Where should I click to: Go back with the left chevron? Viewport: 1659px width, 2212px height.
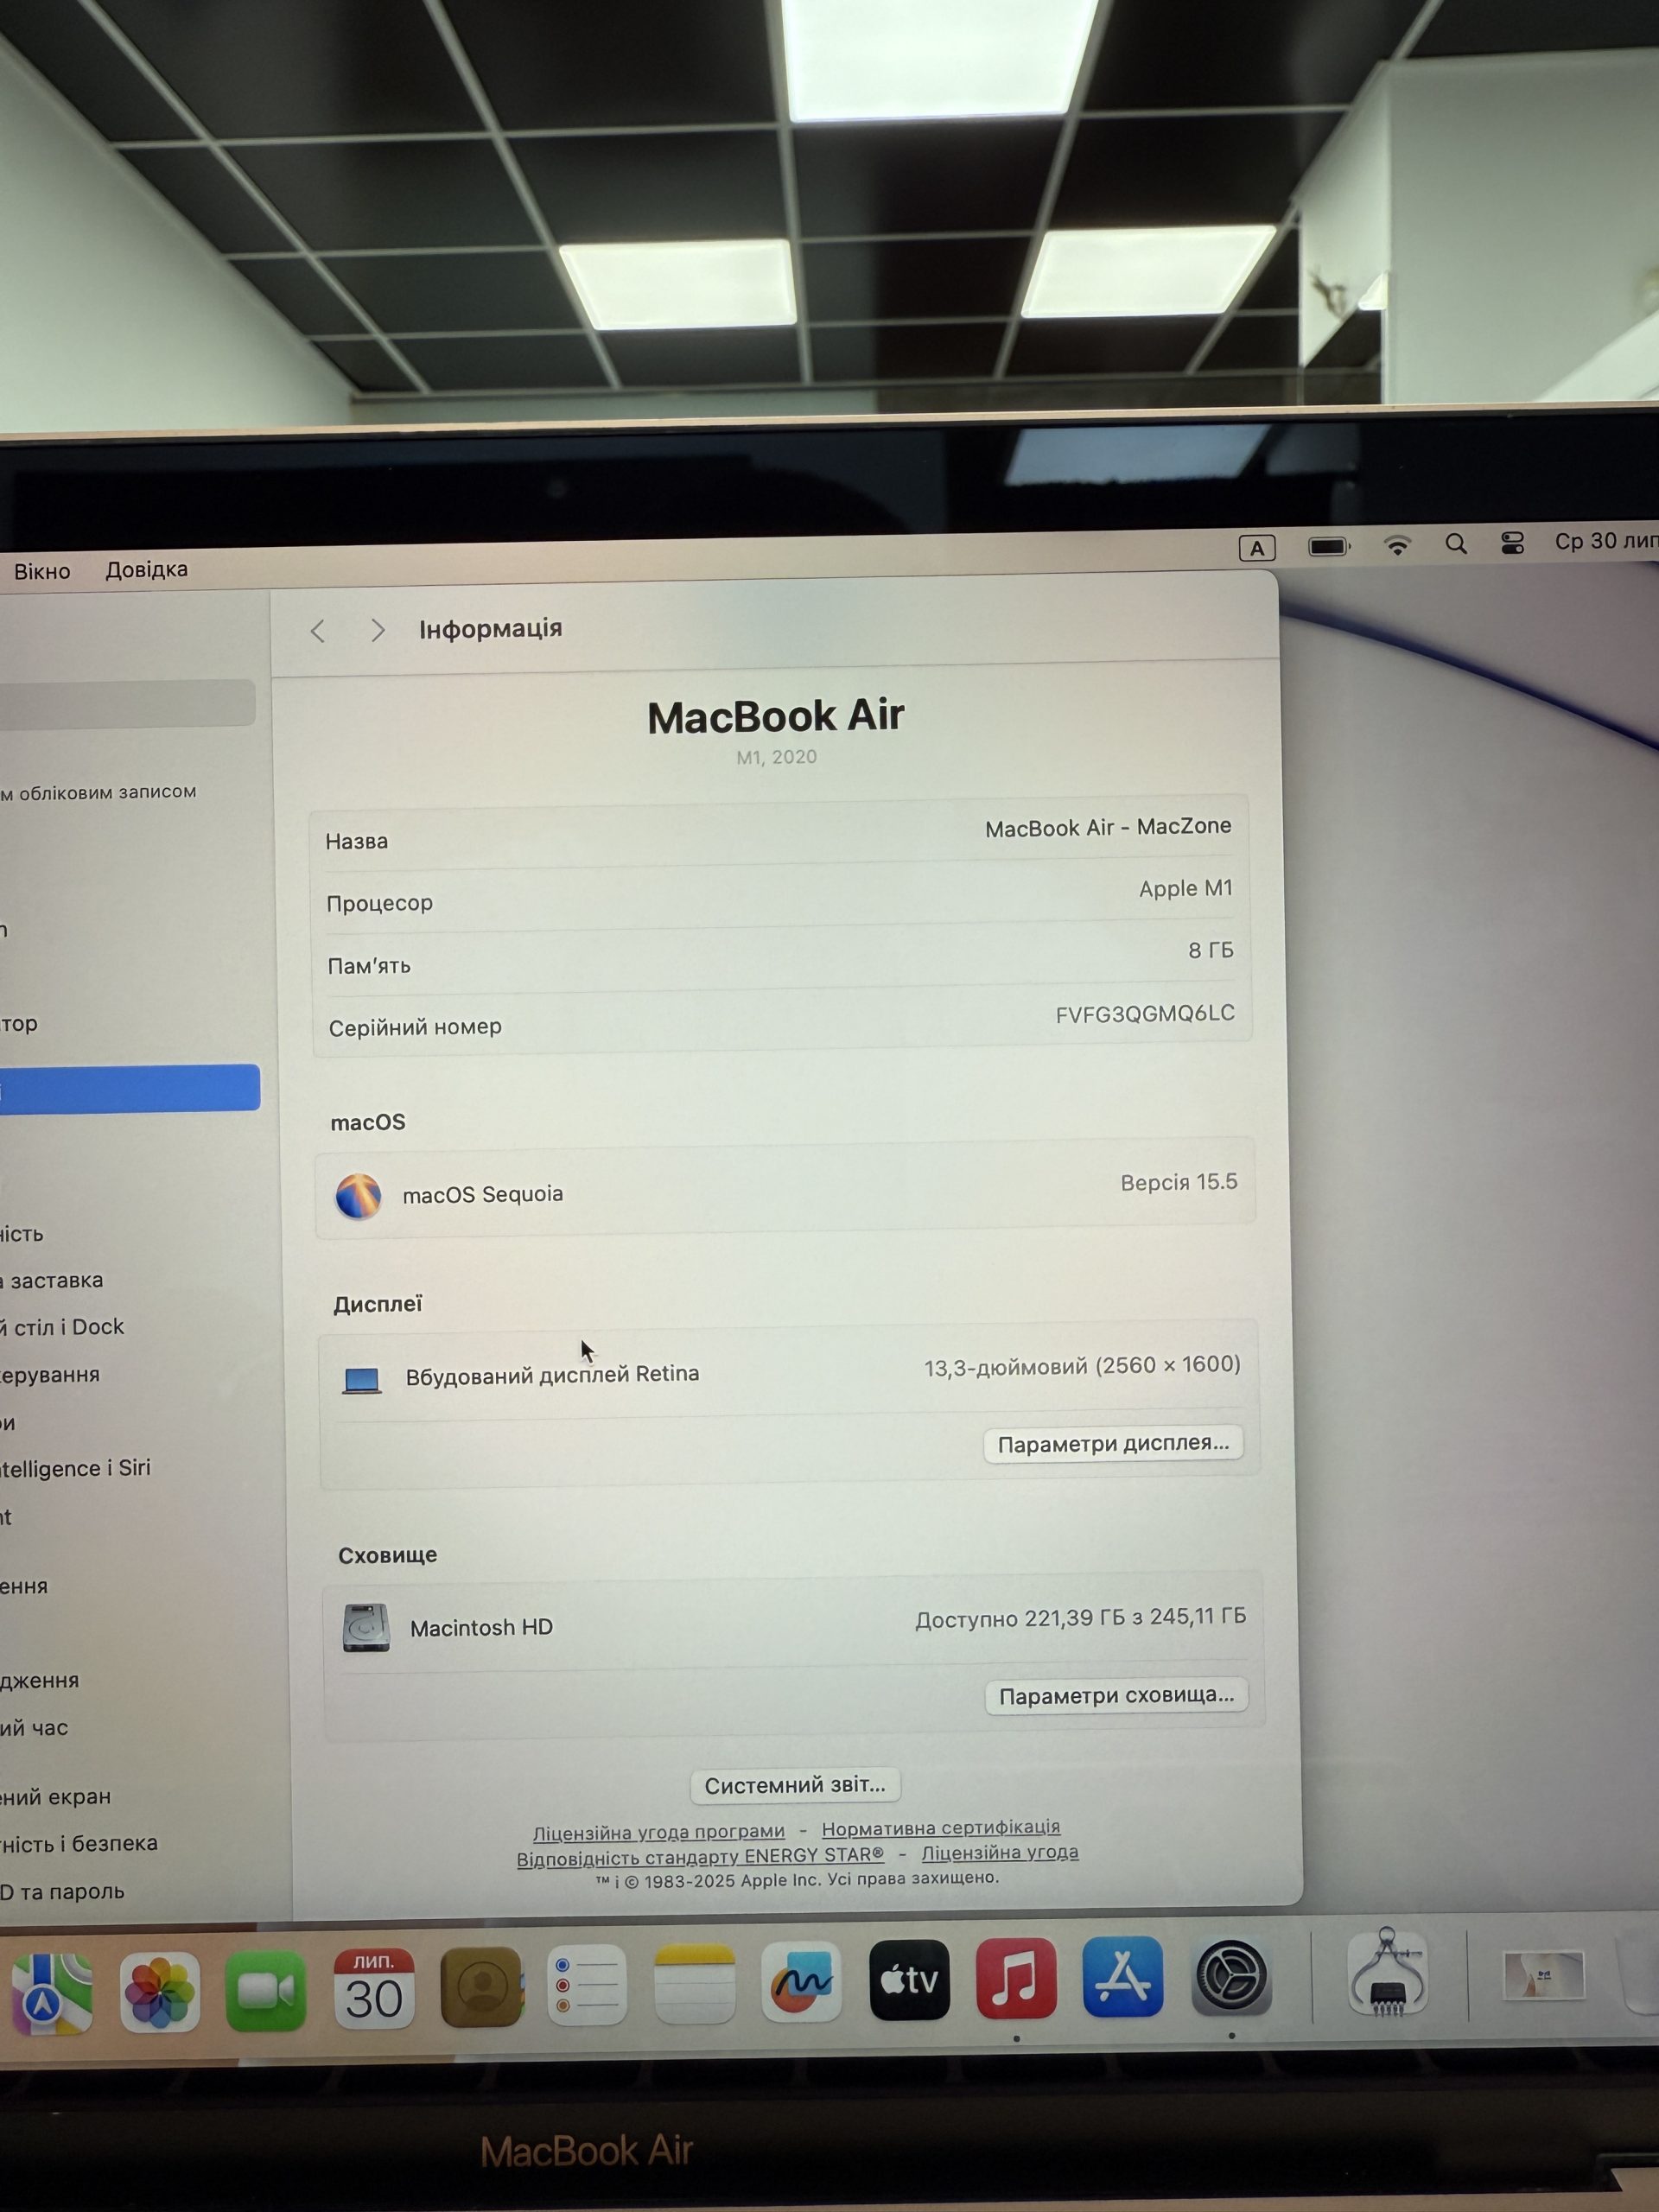318,631
